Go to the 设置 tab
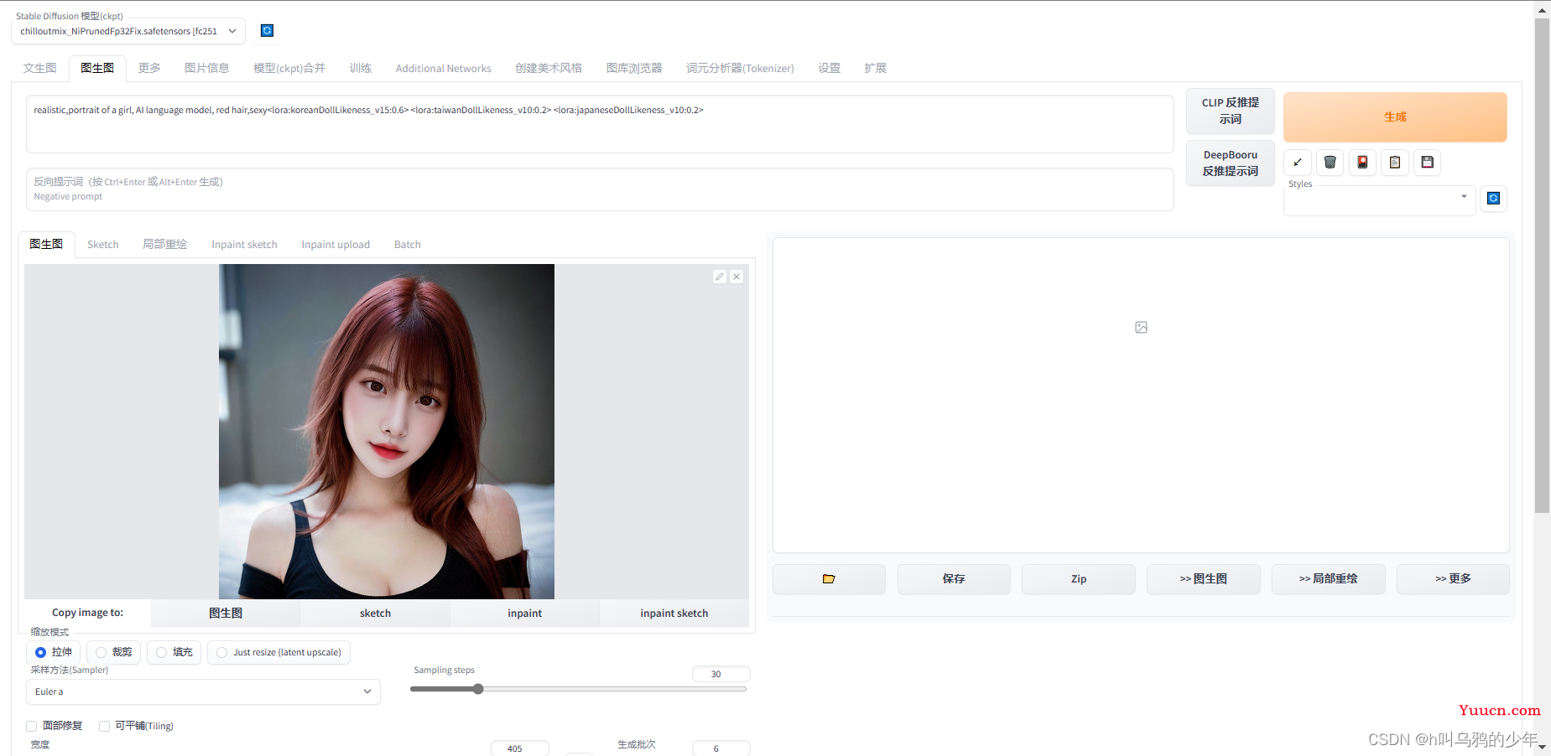 pos(830,68)
